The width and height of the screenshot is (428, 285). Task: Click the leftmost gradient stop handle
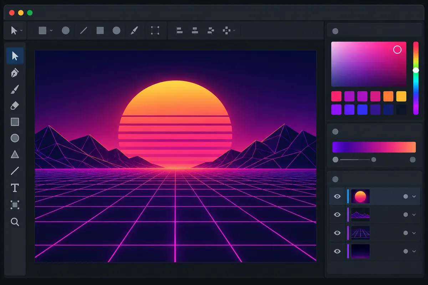335,160
